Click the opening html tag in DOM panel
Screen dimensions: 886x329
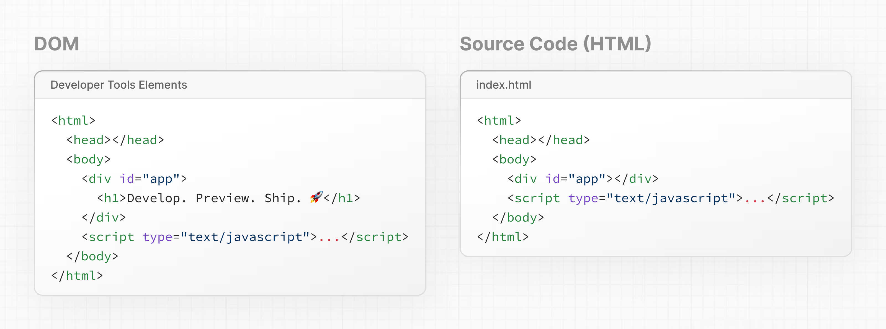73,121
